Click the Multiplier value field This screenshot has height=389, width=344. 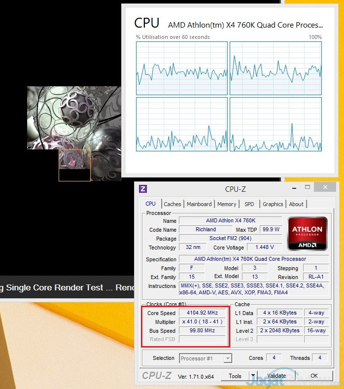pos(202,321)
